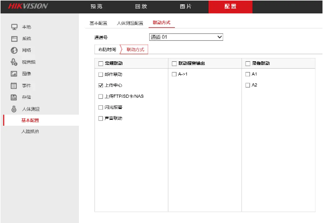Open 人脸抓拍 in the sidebar
Screen dimensions: 323x223
(30, 132)
